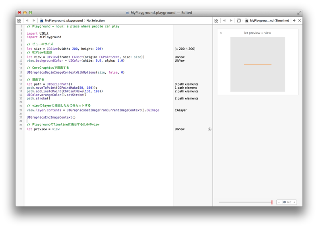
Task: Click 'let preview = view' code line
Action: point(43,129)
